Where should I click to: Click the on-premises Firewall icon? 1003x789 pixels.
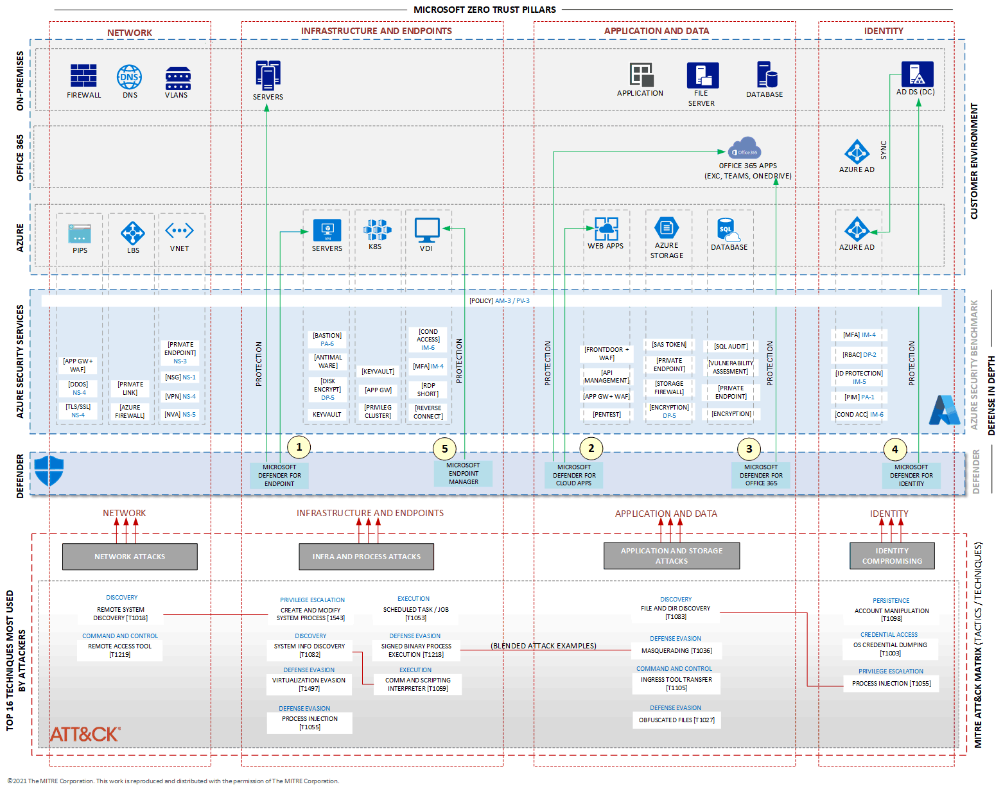[83, 76]
